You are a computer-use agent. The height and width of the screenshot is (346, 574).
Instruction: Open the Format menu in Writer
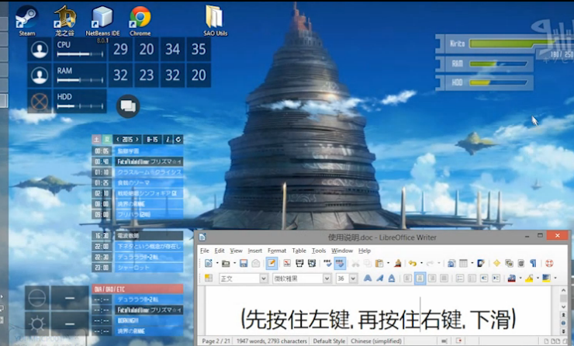(277, 251)
